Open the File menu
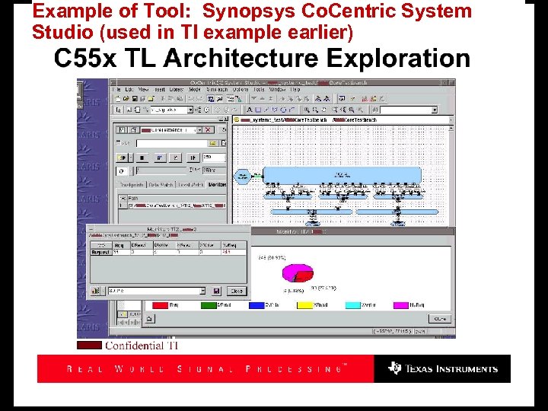548x411 pixels. 117,90
